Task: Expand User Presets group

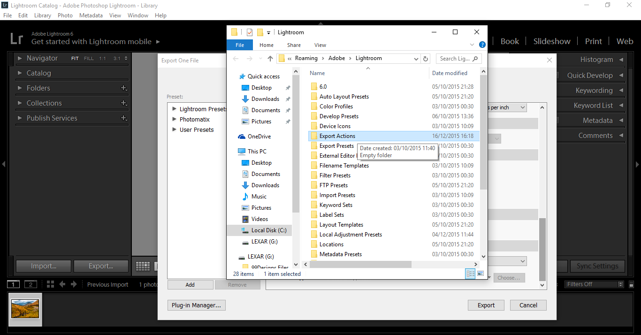Action: tap(175, 130)
